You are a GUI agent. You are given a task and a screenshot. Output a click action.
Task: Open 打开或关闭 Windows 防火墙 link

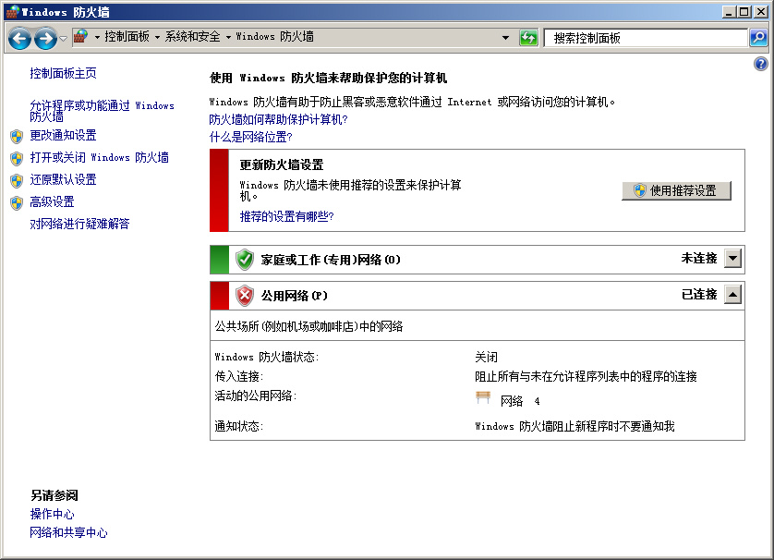coord(99,158)
